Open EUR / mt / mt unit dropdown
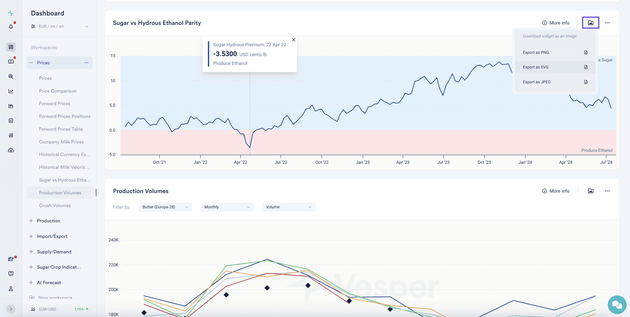Screen dimensions: 630x317 (59, 26)
